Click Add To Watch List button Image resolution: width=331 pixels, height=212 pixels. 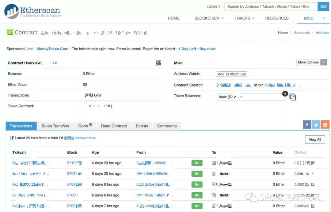pyautogui.click(x=232, y=74)
